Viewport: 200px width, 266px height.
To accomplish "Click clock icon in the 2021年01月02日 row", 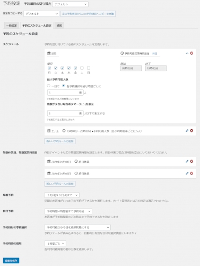I will coord(76,173).
